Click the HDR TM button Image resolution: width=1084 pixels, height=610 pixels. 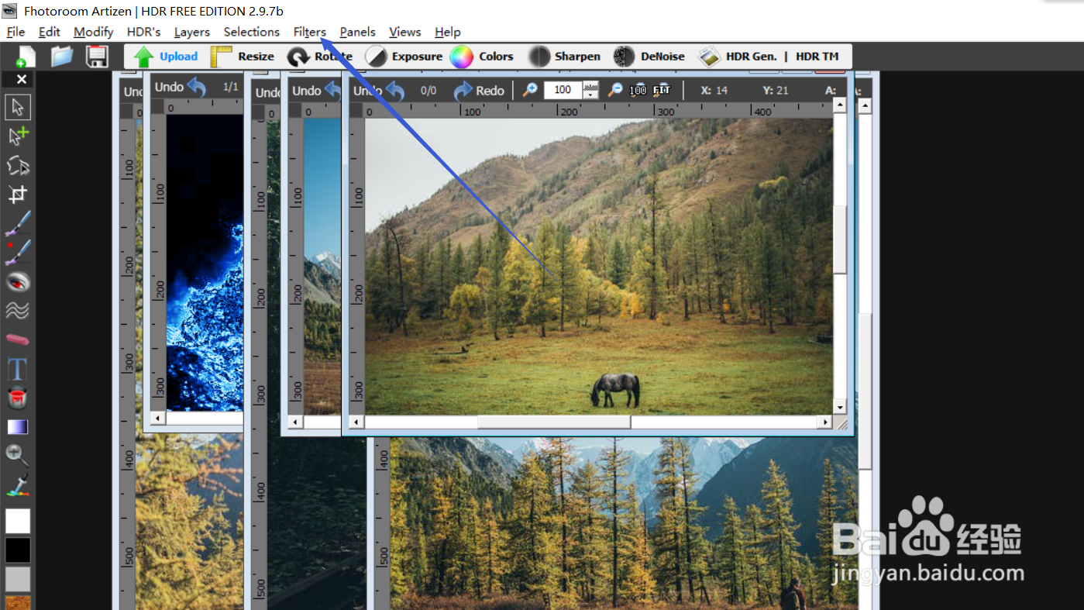pyautogui.click(x=817, y=57)
